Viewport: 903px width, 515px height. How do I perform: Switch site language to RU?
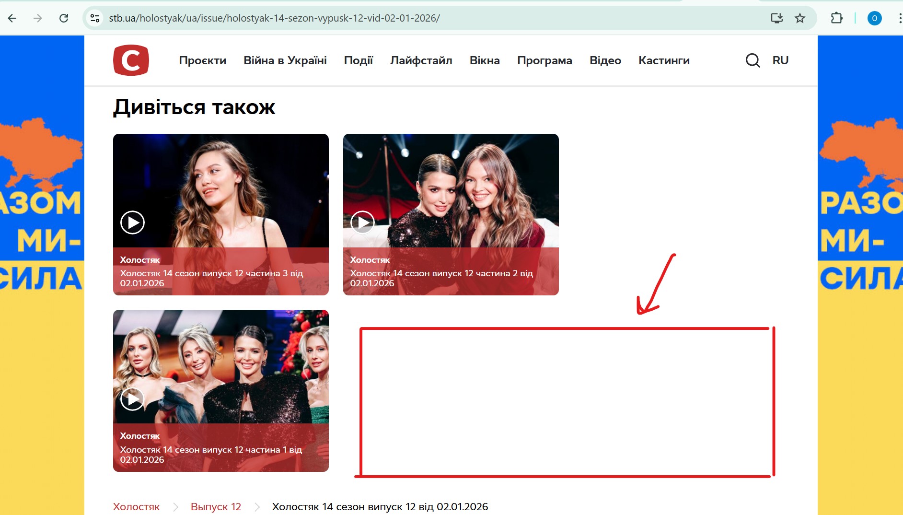coord(780,60)
